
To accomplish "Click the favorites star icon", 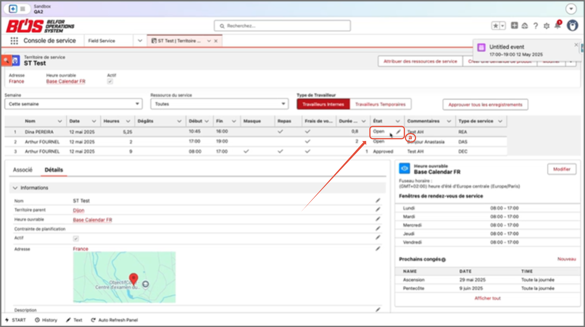I will (495, 26).
